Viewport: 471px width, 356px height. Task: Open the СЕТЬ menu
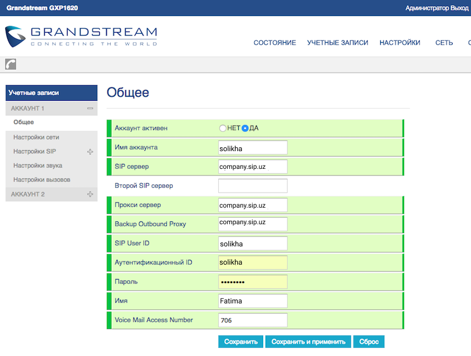(x=444, y=43)
